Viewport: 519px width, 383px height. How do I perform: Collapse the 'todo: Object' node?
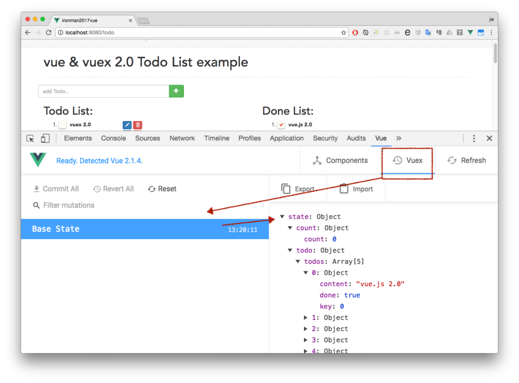[x=290, y=250]
